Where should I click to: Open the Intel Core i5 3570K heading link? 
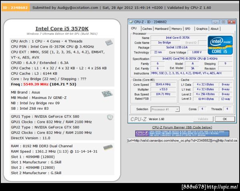[x=62, y=29]
